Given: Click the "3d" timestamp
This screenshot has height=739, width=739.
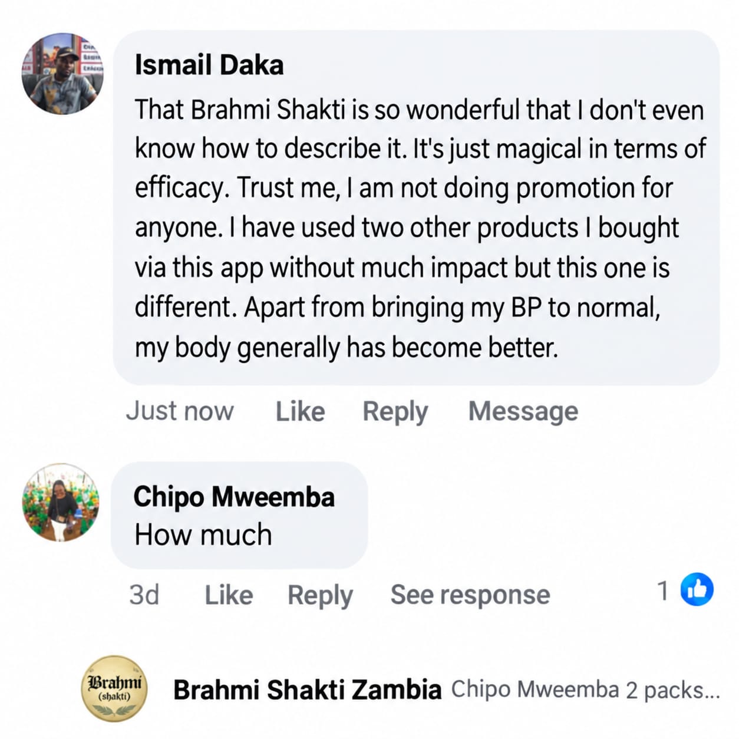Looking at the screenshot, I should coord(144,595).
